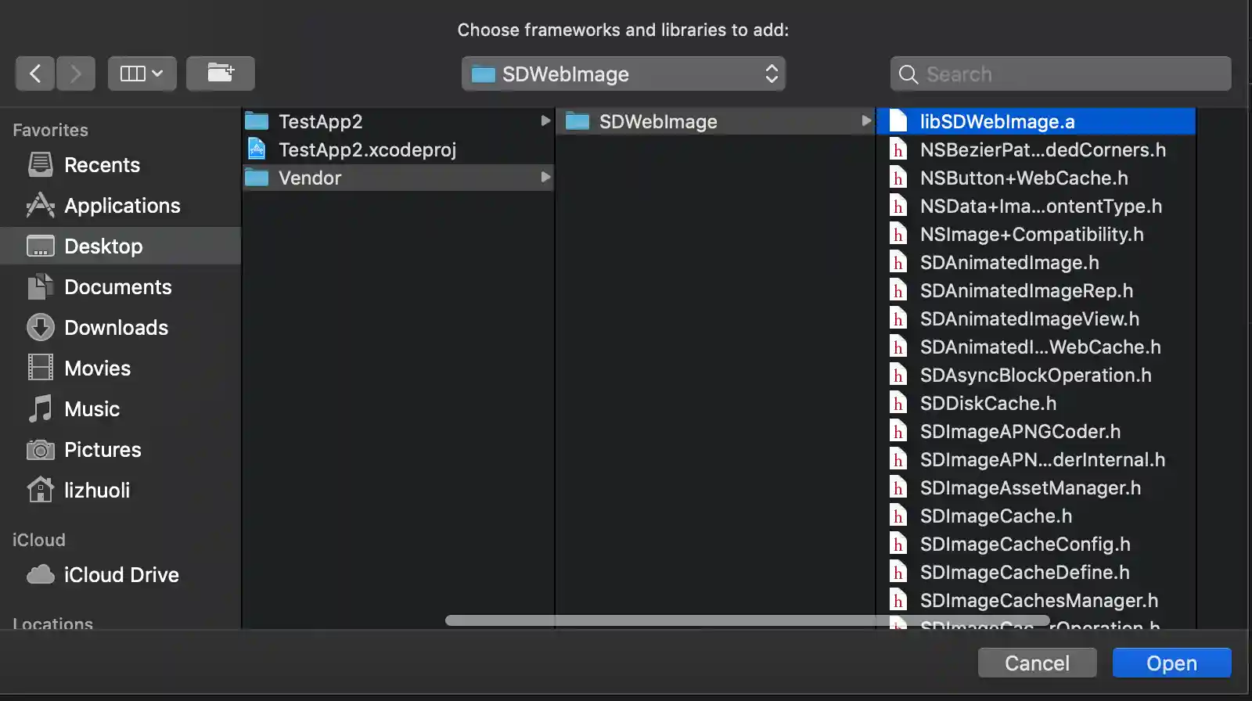Create a new folder with toolbar icon
The width and height of the screenshot is (1252, 701).
220,74
